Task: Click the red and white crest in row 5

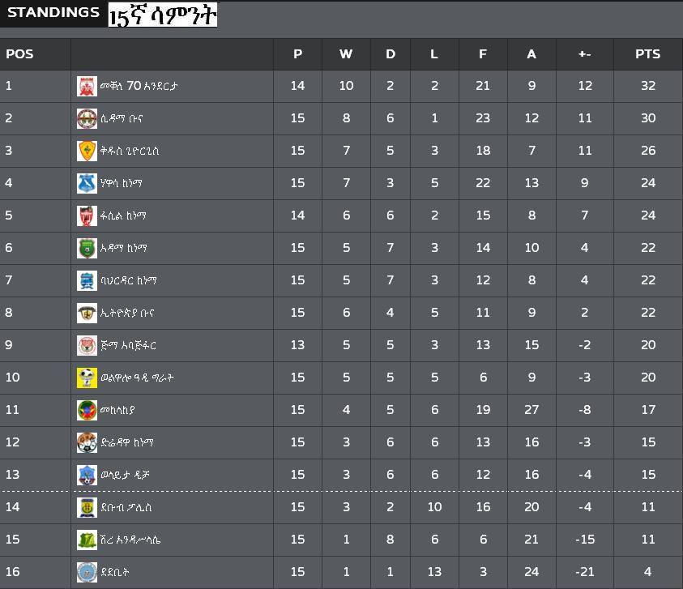Action: (x=87, y=216)
